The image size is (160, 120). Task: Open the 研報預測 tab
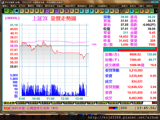(113, 103)
